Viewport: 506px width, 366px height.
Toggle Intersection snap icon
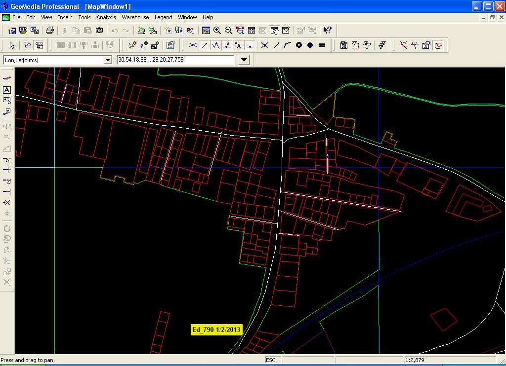[x=193, y=45]
